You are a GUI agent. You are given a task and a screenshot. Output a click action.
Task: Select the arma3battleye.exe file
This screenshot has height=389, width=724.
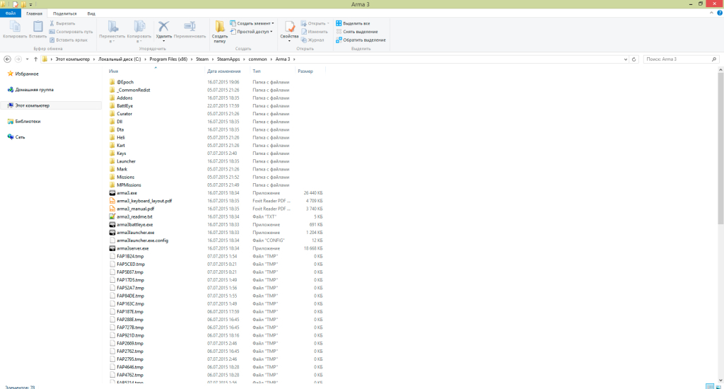pos(135,224)
